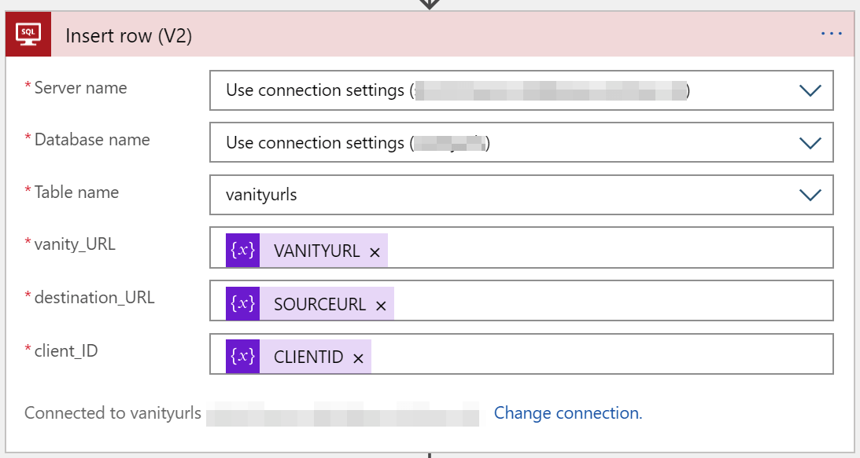This screenshot has height=458, width=860.
Task: Open the Table name dropdown
Action: [810, 195]
